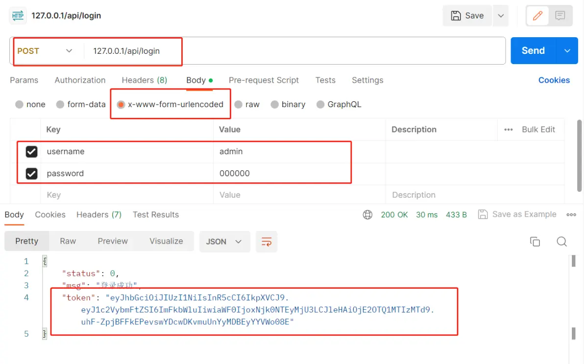588x364 pixels.
Task: Open the response Headers (7) tab
Action: 99,215
